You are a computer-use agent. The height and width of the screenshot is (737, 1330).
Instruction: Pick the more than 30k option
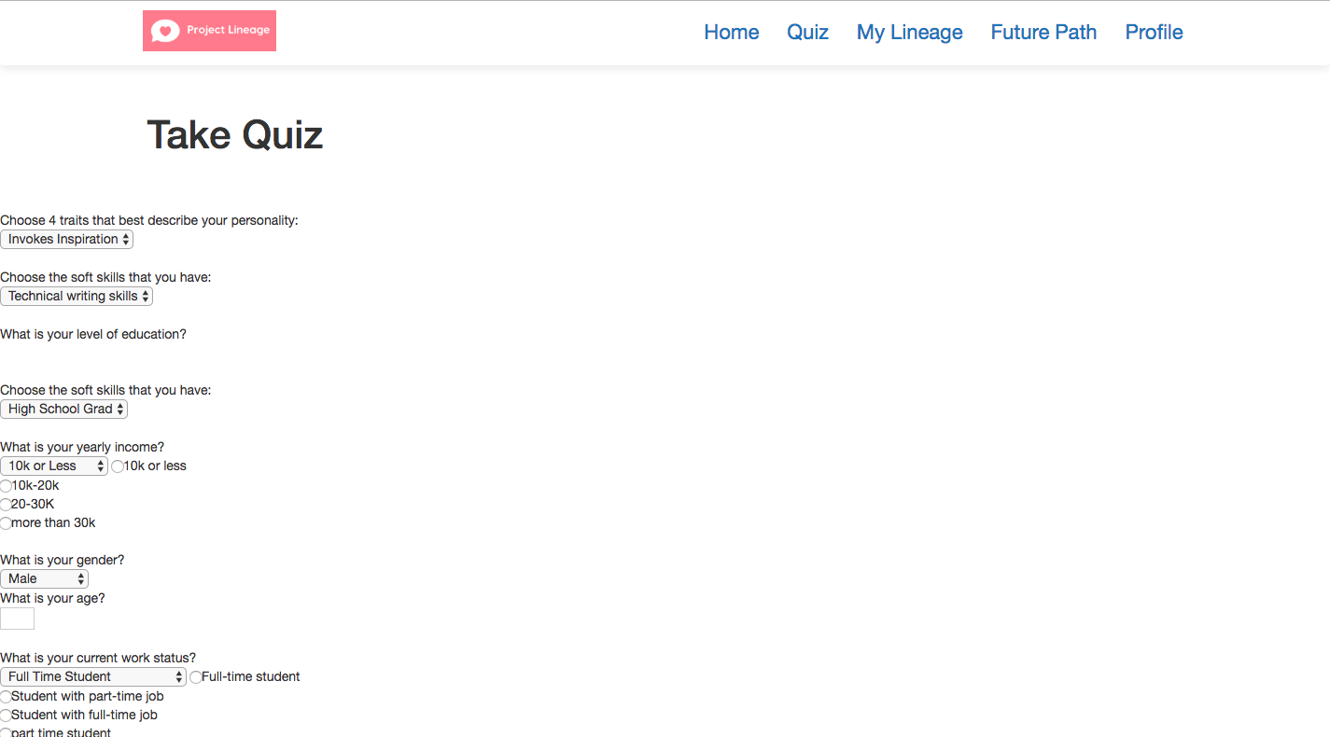6,523
